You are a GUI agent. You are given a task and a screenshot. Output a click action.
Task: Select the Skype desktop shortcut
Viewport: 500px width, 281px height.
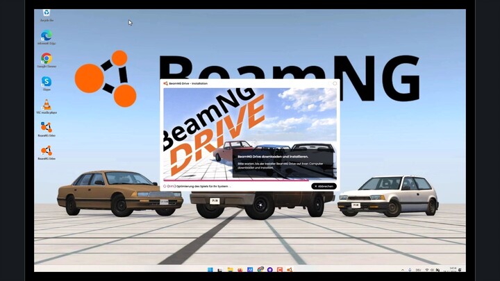[x=47, y=84]
